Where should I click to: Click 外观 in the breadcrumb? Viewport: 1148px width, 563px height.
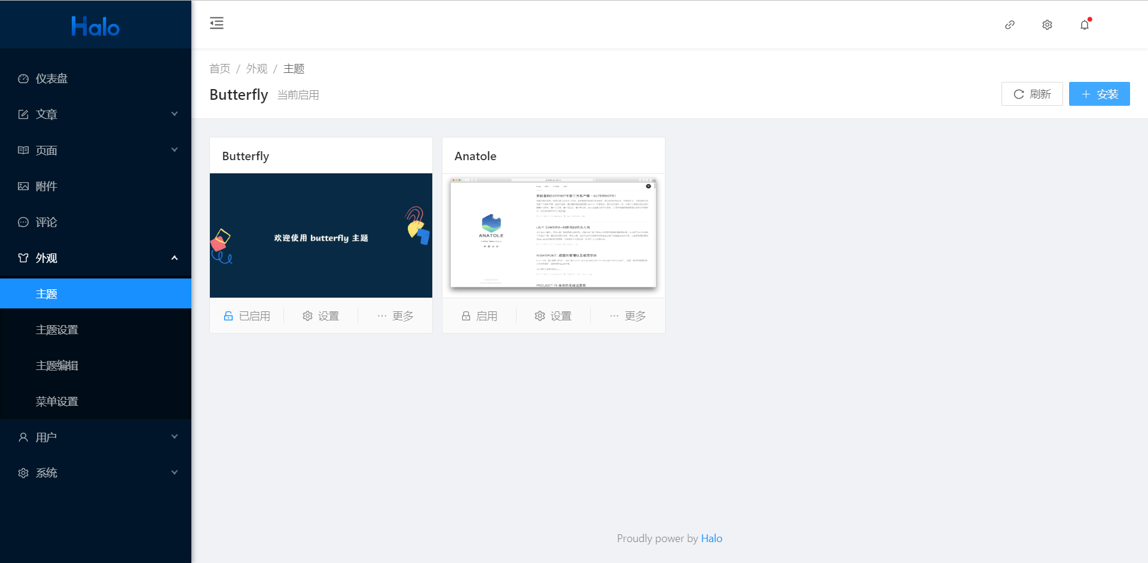click(x=257, y=69)
